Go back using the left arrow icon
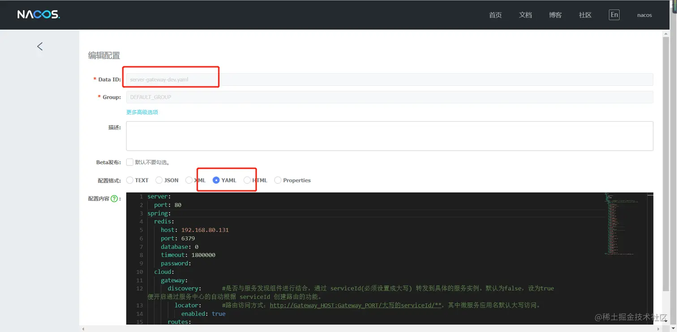677x332 pixels. point(40,46)
